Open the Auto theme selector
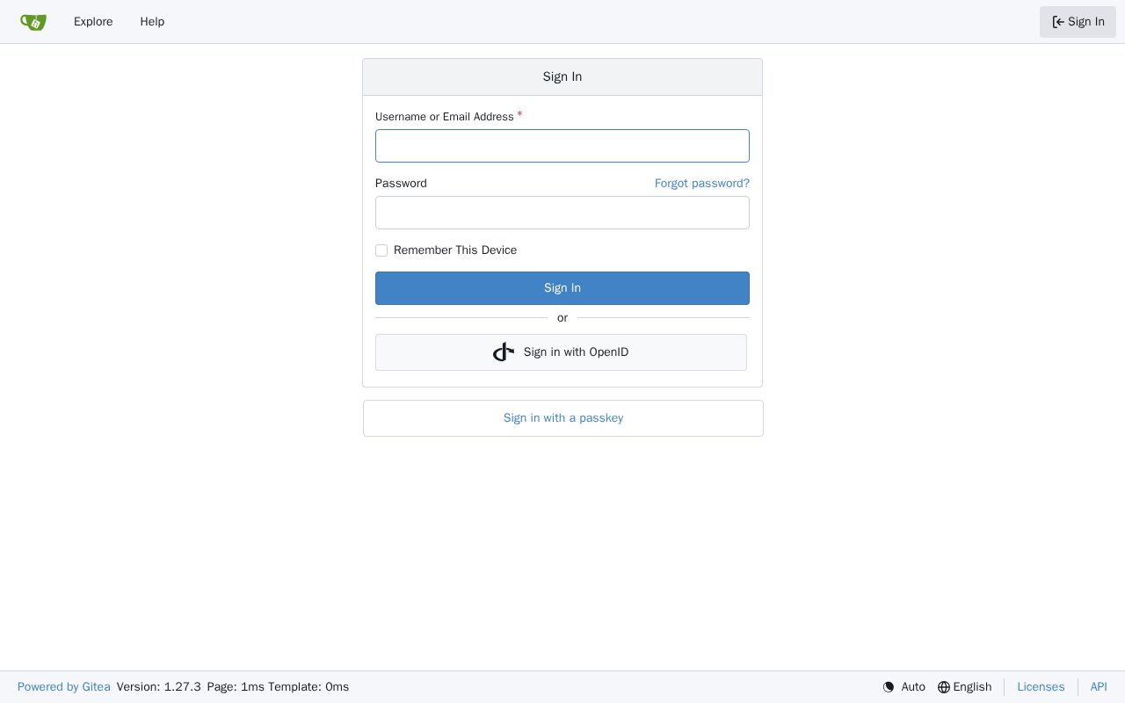 tap(904, 687)
